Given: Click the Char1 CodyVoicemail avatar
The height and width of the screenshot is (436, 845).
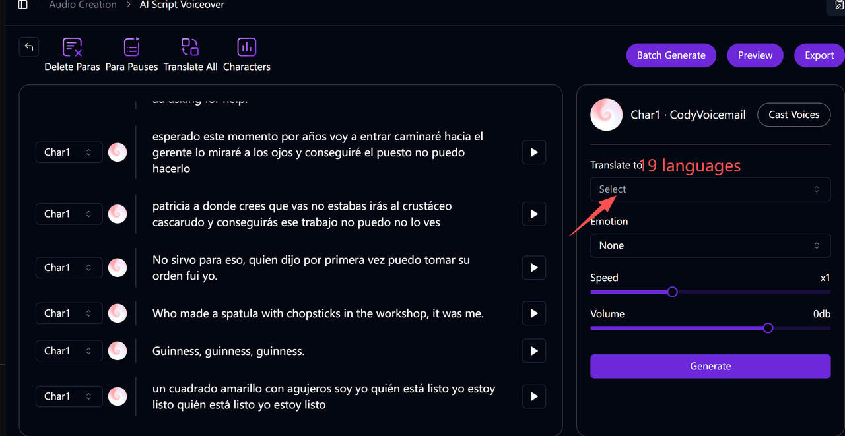Looking at the screenshot, I should pyautogui.click(x=606, y=115).
